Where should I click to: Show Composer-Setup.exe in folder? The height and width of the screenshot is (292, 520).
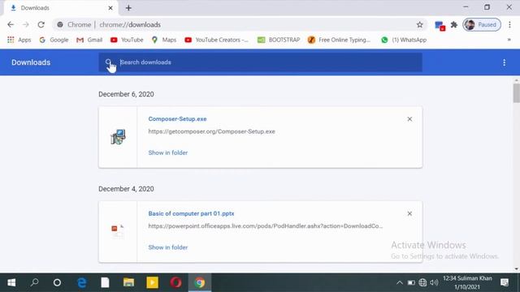click(x=168, y=152)
